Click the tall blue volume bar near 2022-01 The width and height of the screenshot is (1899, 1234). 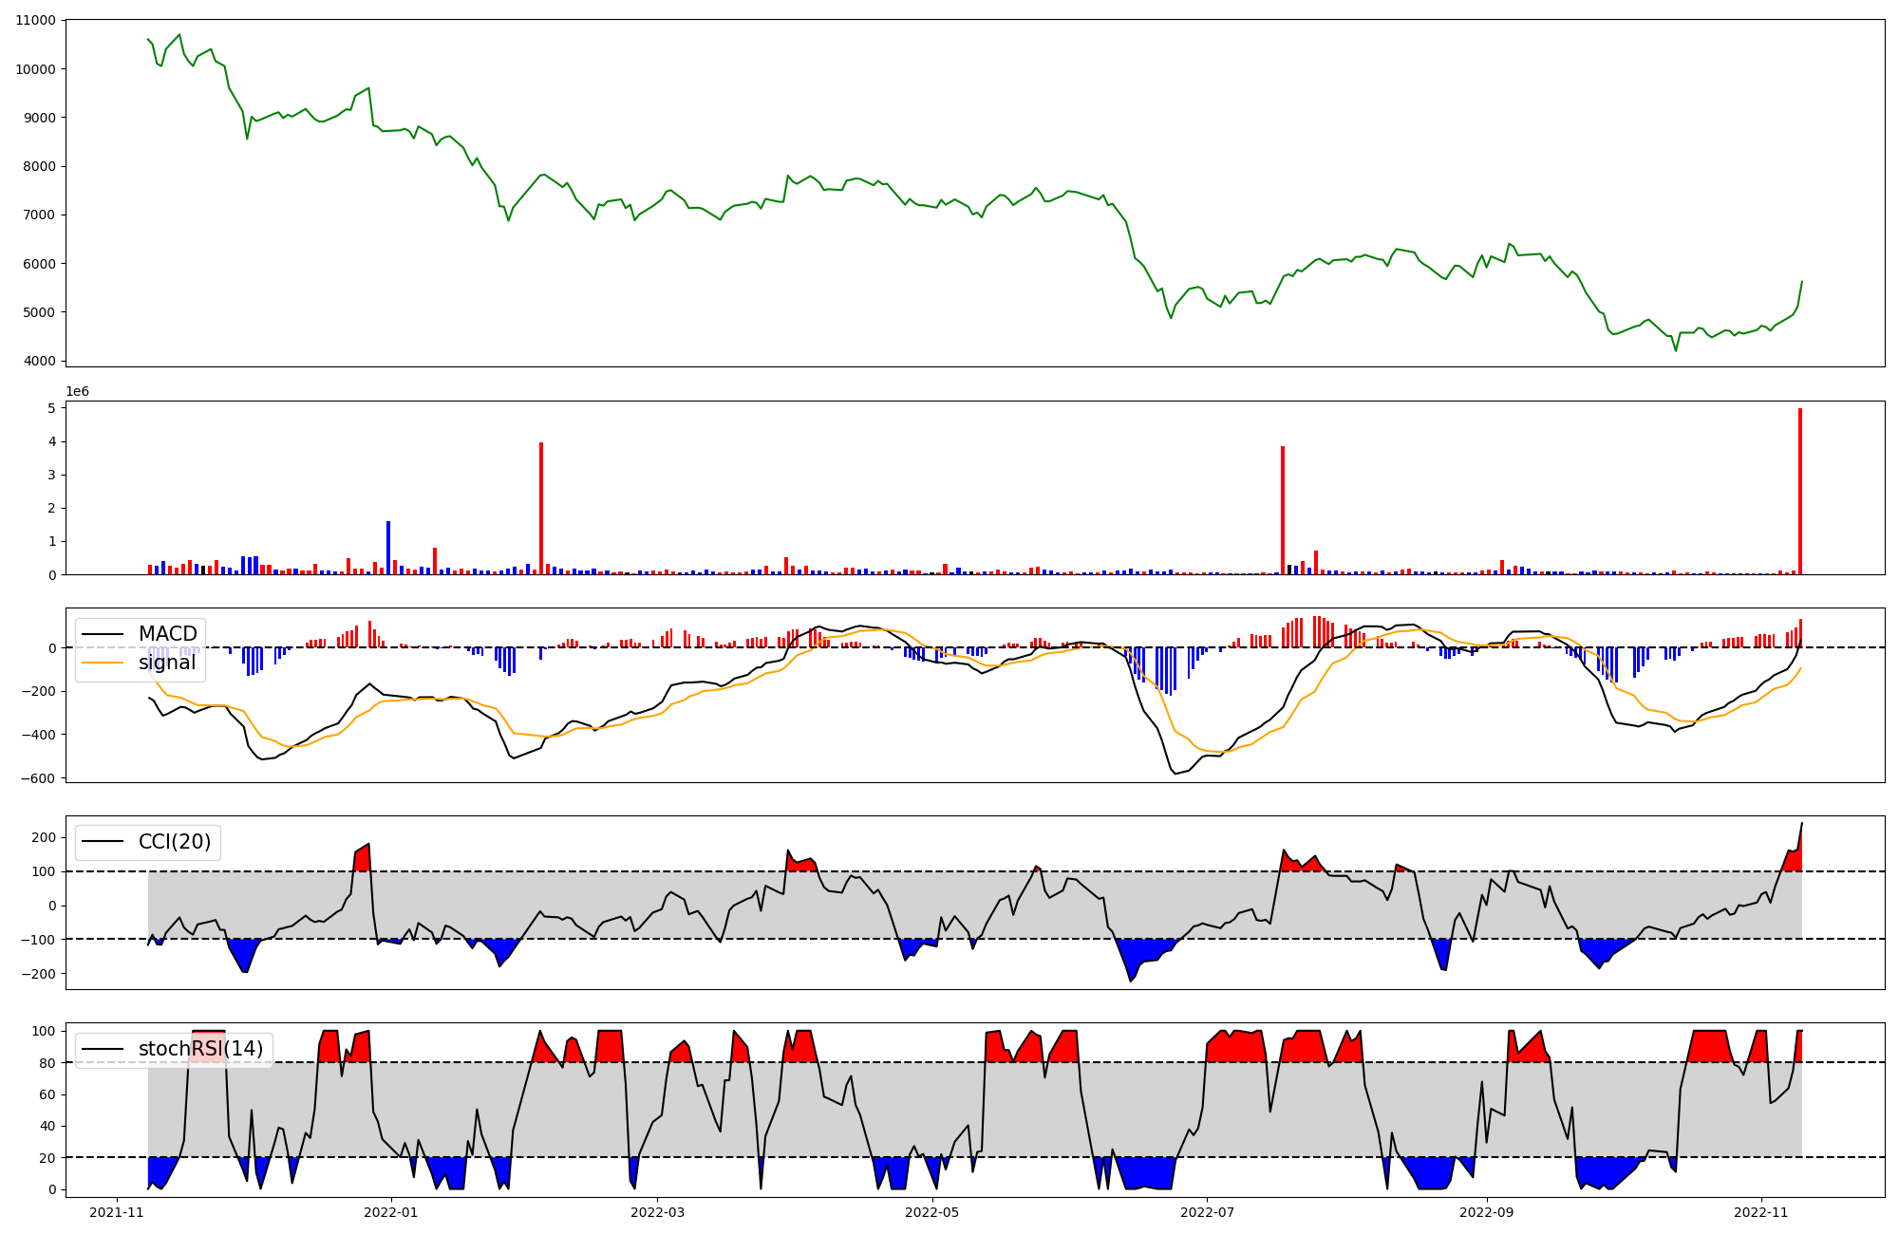pyautogui.click(x=388, y=549)
